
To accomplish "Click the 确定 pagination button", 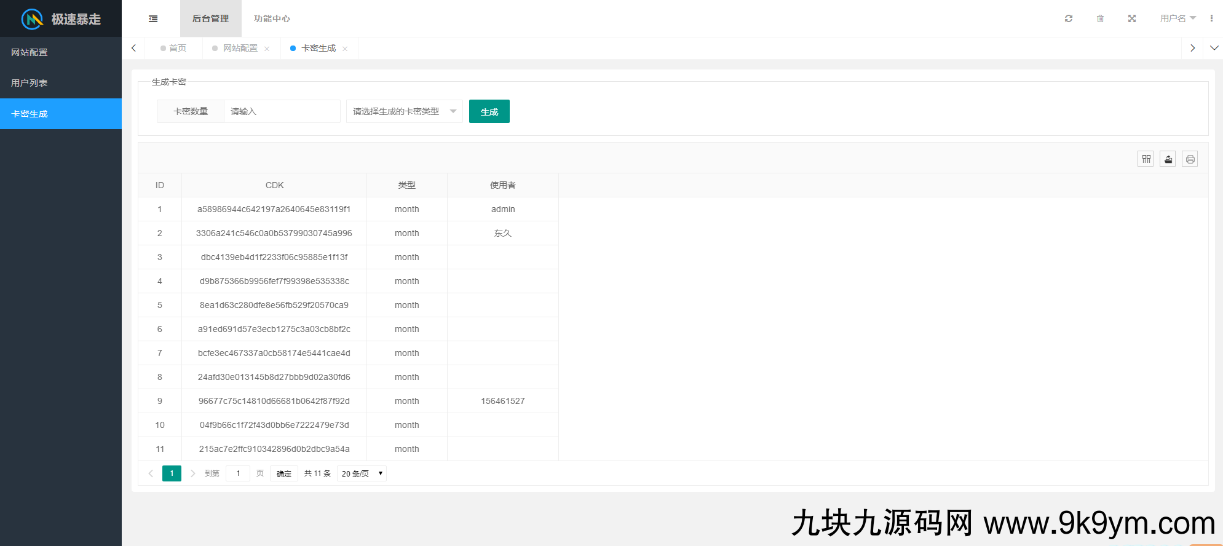I will click(x=283, y=473).
